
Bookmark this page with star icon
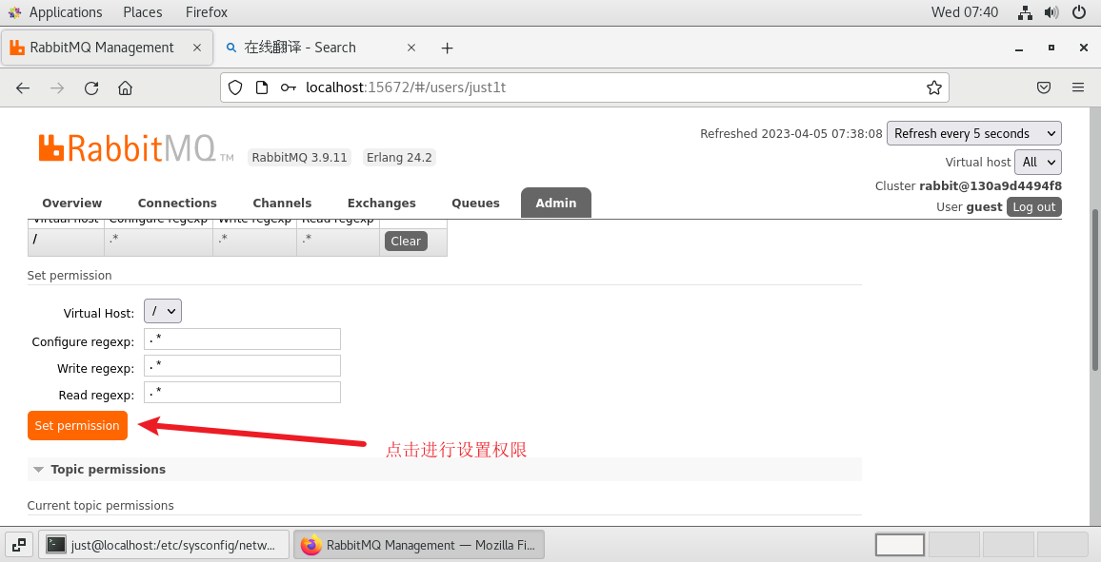pyautogui.click(x=934, y=87)
